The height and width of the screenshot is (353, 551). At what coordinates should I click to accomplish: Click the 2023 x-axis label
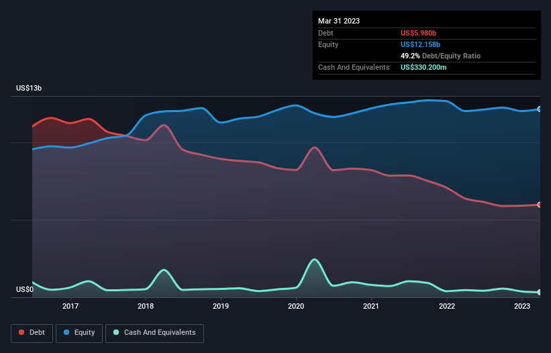click(522, 306)
